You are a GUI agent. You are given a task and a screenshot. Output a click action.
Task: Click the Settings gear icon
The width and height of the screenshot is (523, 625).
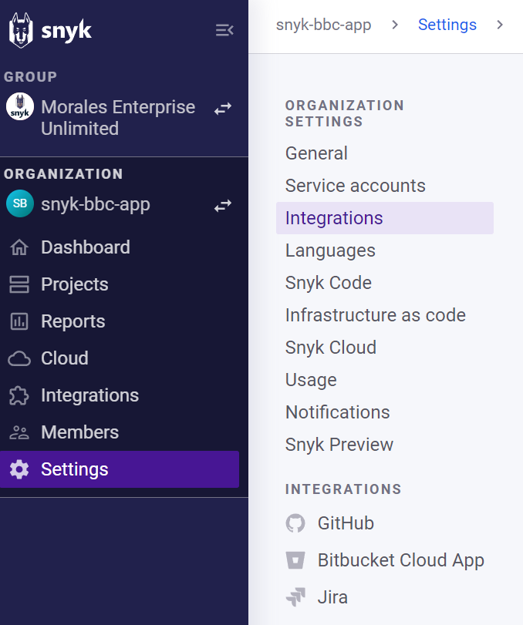click(19, 469)
